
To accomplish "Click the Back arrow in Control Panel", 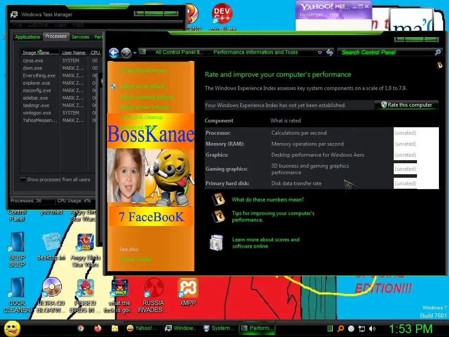I will point(114,53).
